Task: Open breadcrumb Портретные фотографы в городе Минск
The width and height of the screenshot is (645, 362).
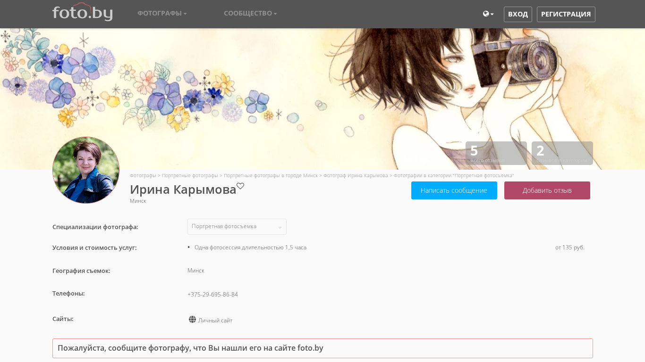Action: click(x=271, y=175)
